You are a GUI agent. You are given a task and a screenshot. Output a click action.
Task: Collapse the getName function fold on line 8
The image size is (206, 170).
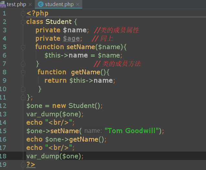coord(23,72)
